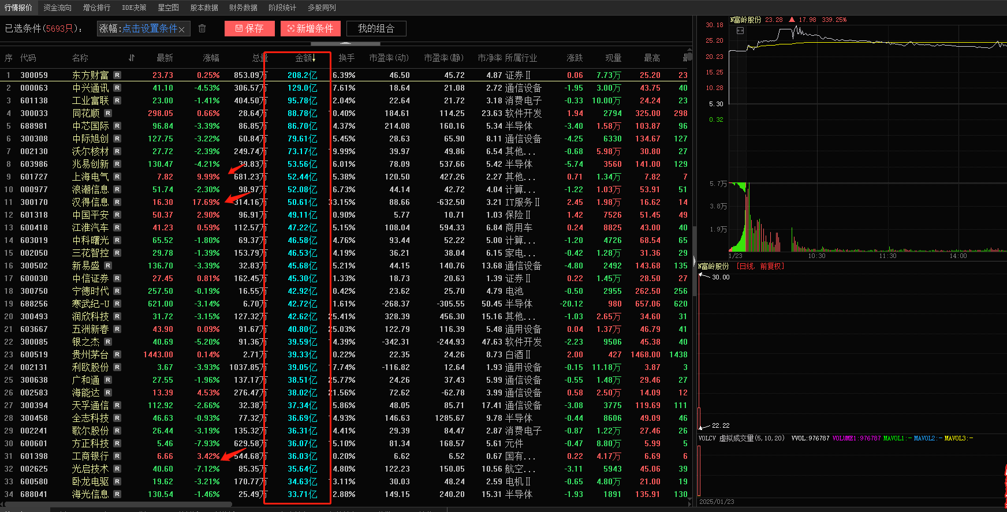Screen dimensions: 1007x512
Task: Collapse the filter panel using the handle
Action: tap(345, 43)
